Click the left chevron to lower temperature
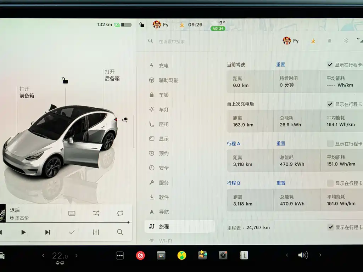Viewport: 363px width, 272px height. [x=43, y=255]
